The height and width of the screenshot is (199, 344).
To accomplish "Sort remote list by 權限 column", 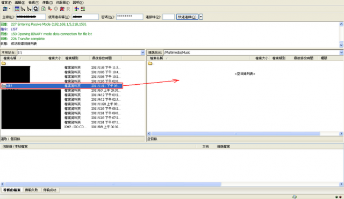I will 324,58.
